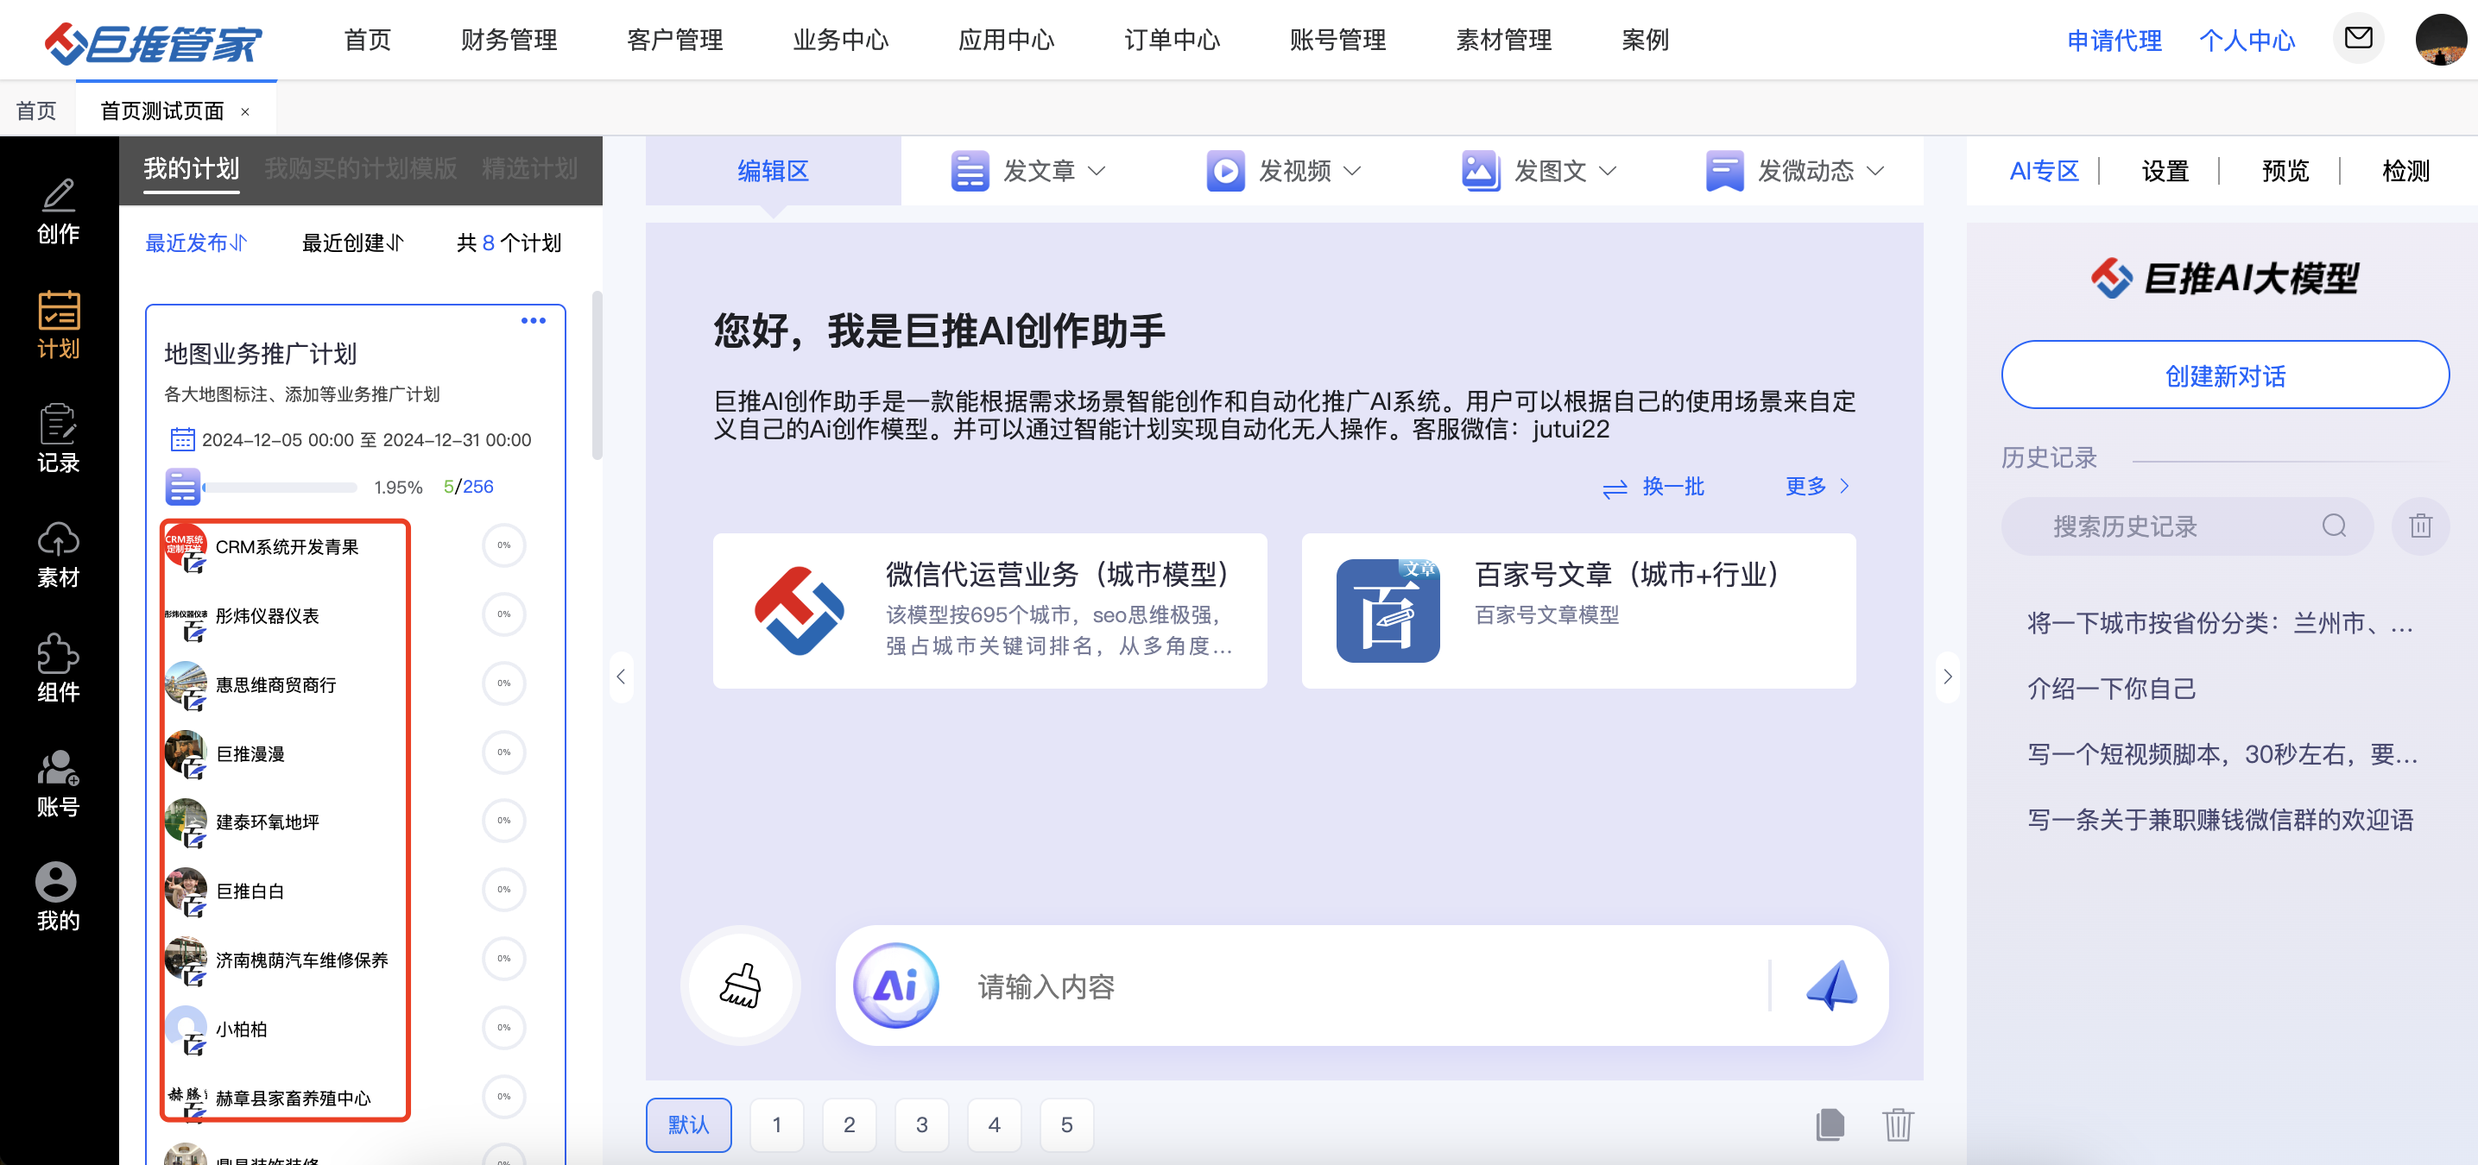The width and height of the screenshot is (2478, 1165).
Task: Select page 5 button
Action: pyautogui.click(x=1067, y=1124)
